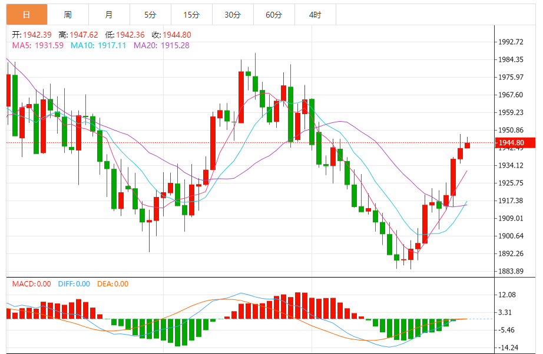Click the MA10: 1917.11 legend value
This screenshot has width=543, height=354.
coord(98,45)
